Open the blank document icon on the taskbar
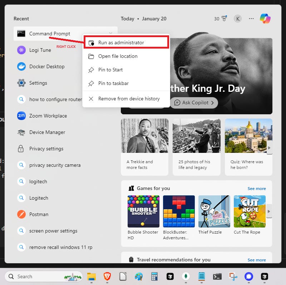286x285 pixels. point(123,276)
